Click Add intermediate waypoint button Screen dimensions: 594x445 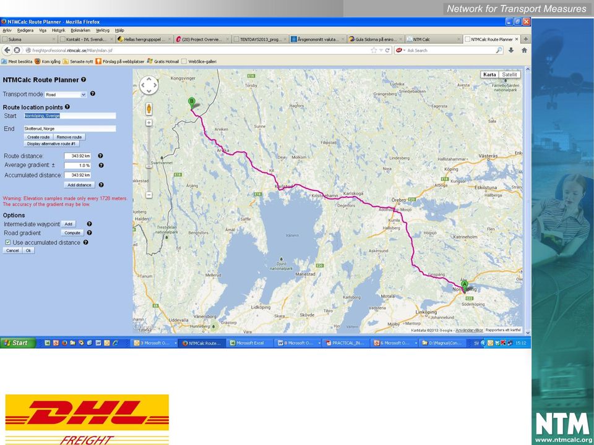pos(68,224)
